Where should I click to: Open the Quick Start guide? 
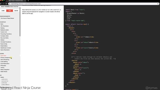coord(3,55)
